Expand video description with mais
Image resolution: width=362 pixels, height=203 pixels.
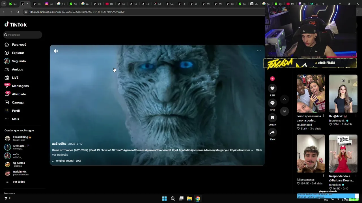pyautogui.click(x=258, y=150)
